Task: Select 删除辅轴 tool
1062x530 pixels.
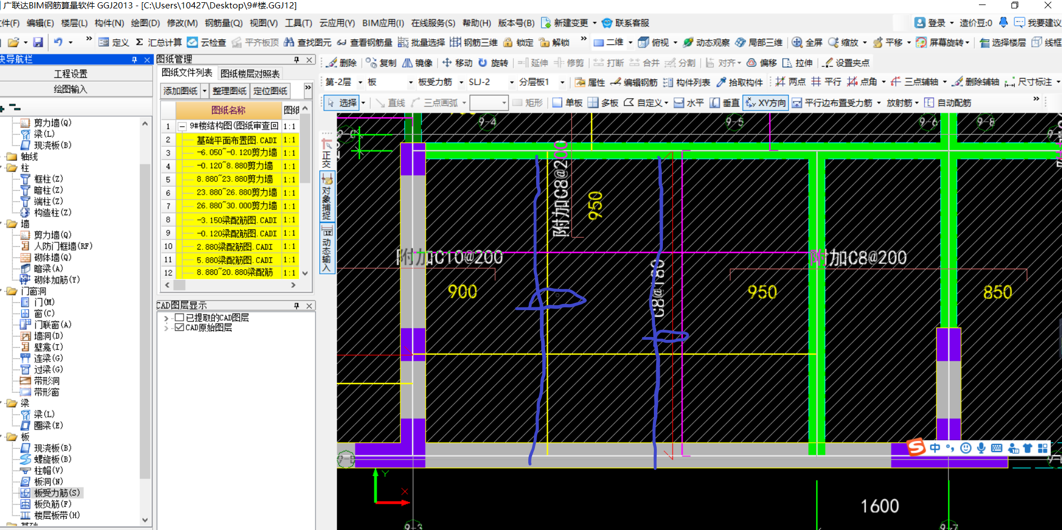Action: click(976, 82)
